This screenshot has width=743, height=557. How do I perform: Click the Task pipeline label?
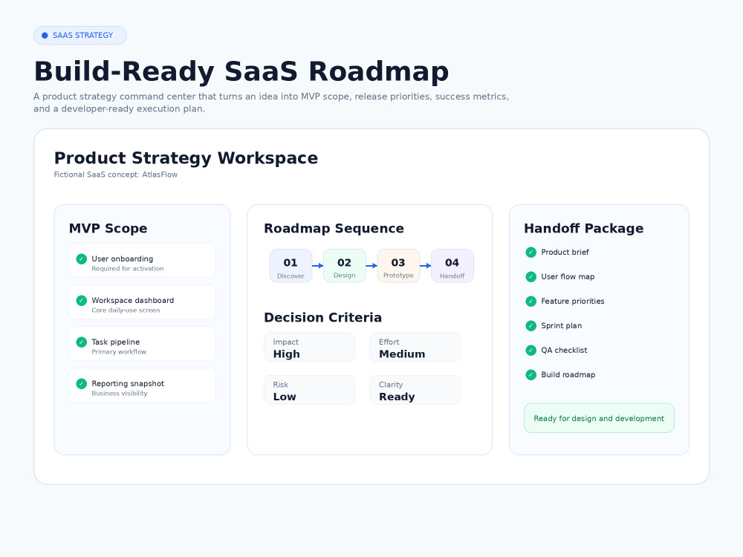coord(116,342)
